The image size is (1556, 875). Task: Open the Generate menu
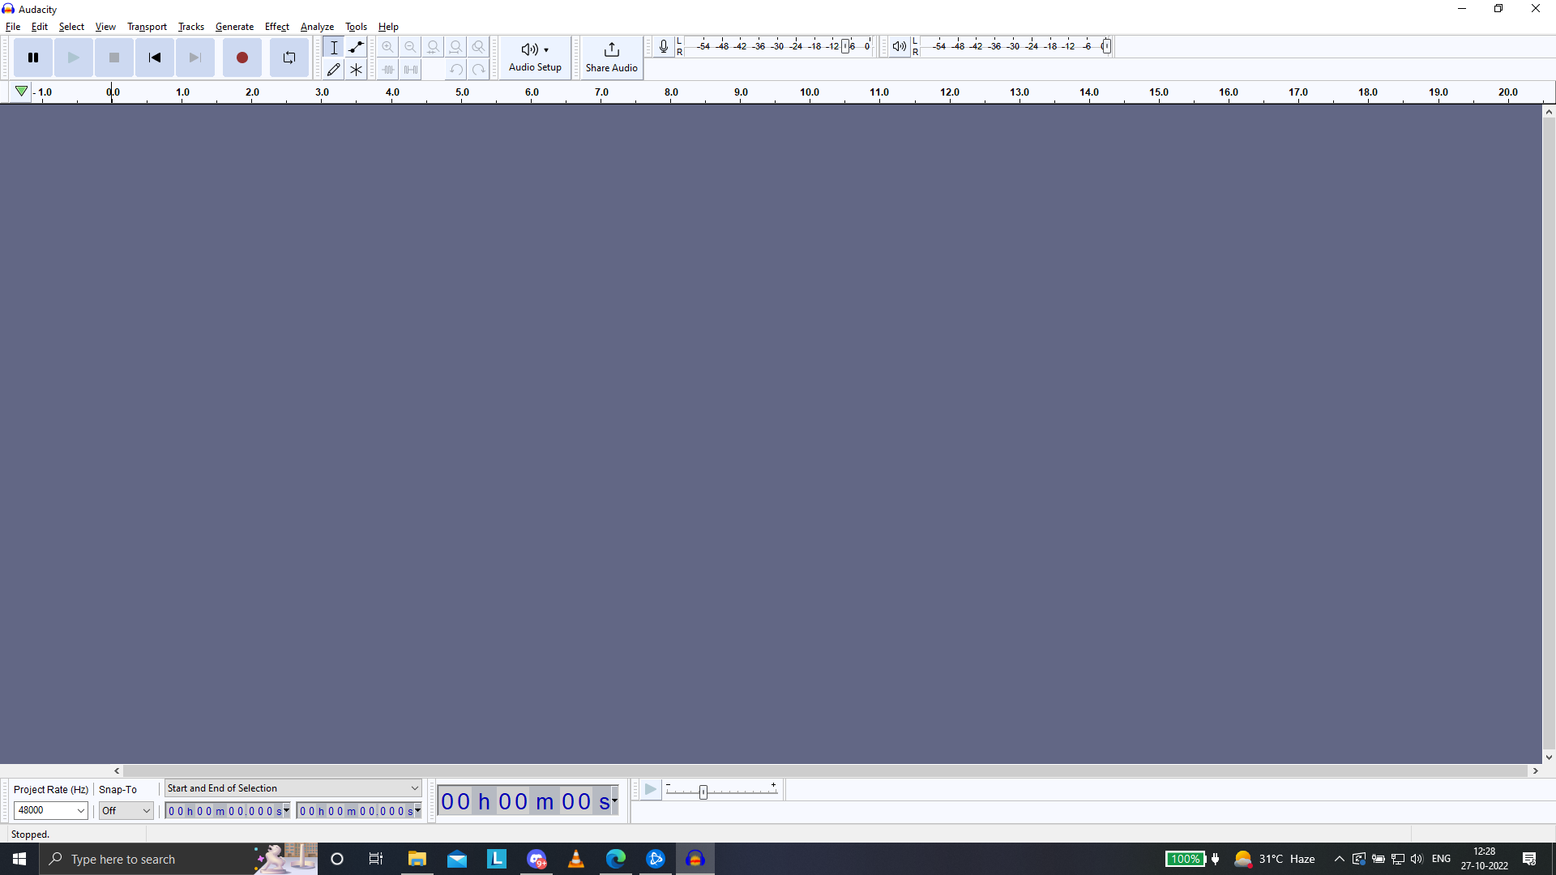[x=234, y=26]
